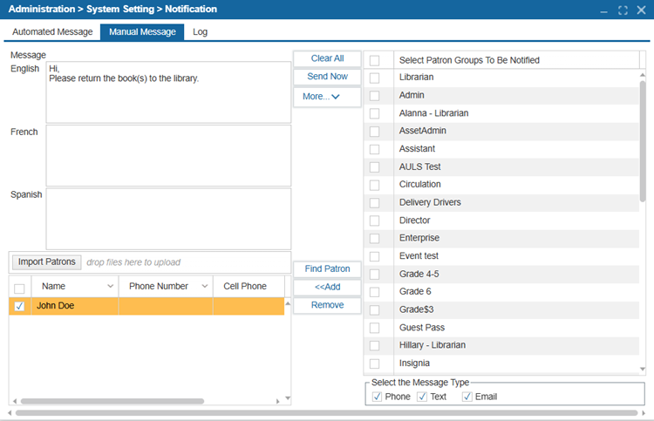Viewport: 654px width, 421px height.
Task: Check the Enterprise group checkbox
Action: click(x=375, y=239)
